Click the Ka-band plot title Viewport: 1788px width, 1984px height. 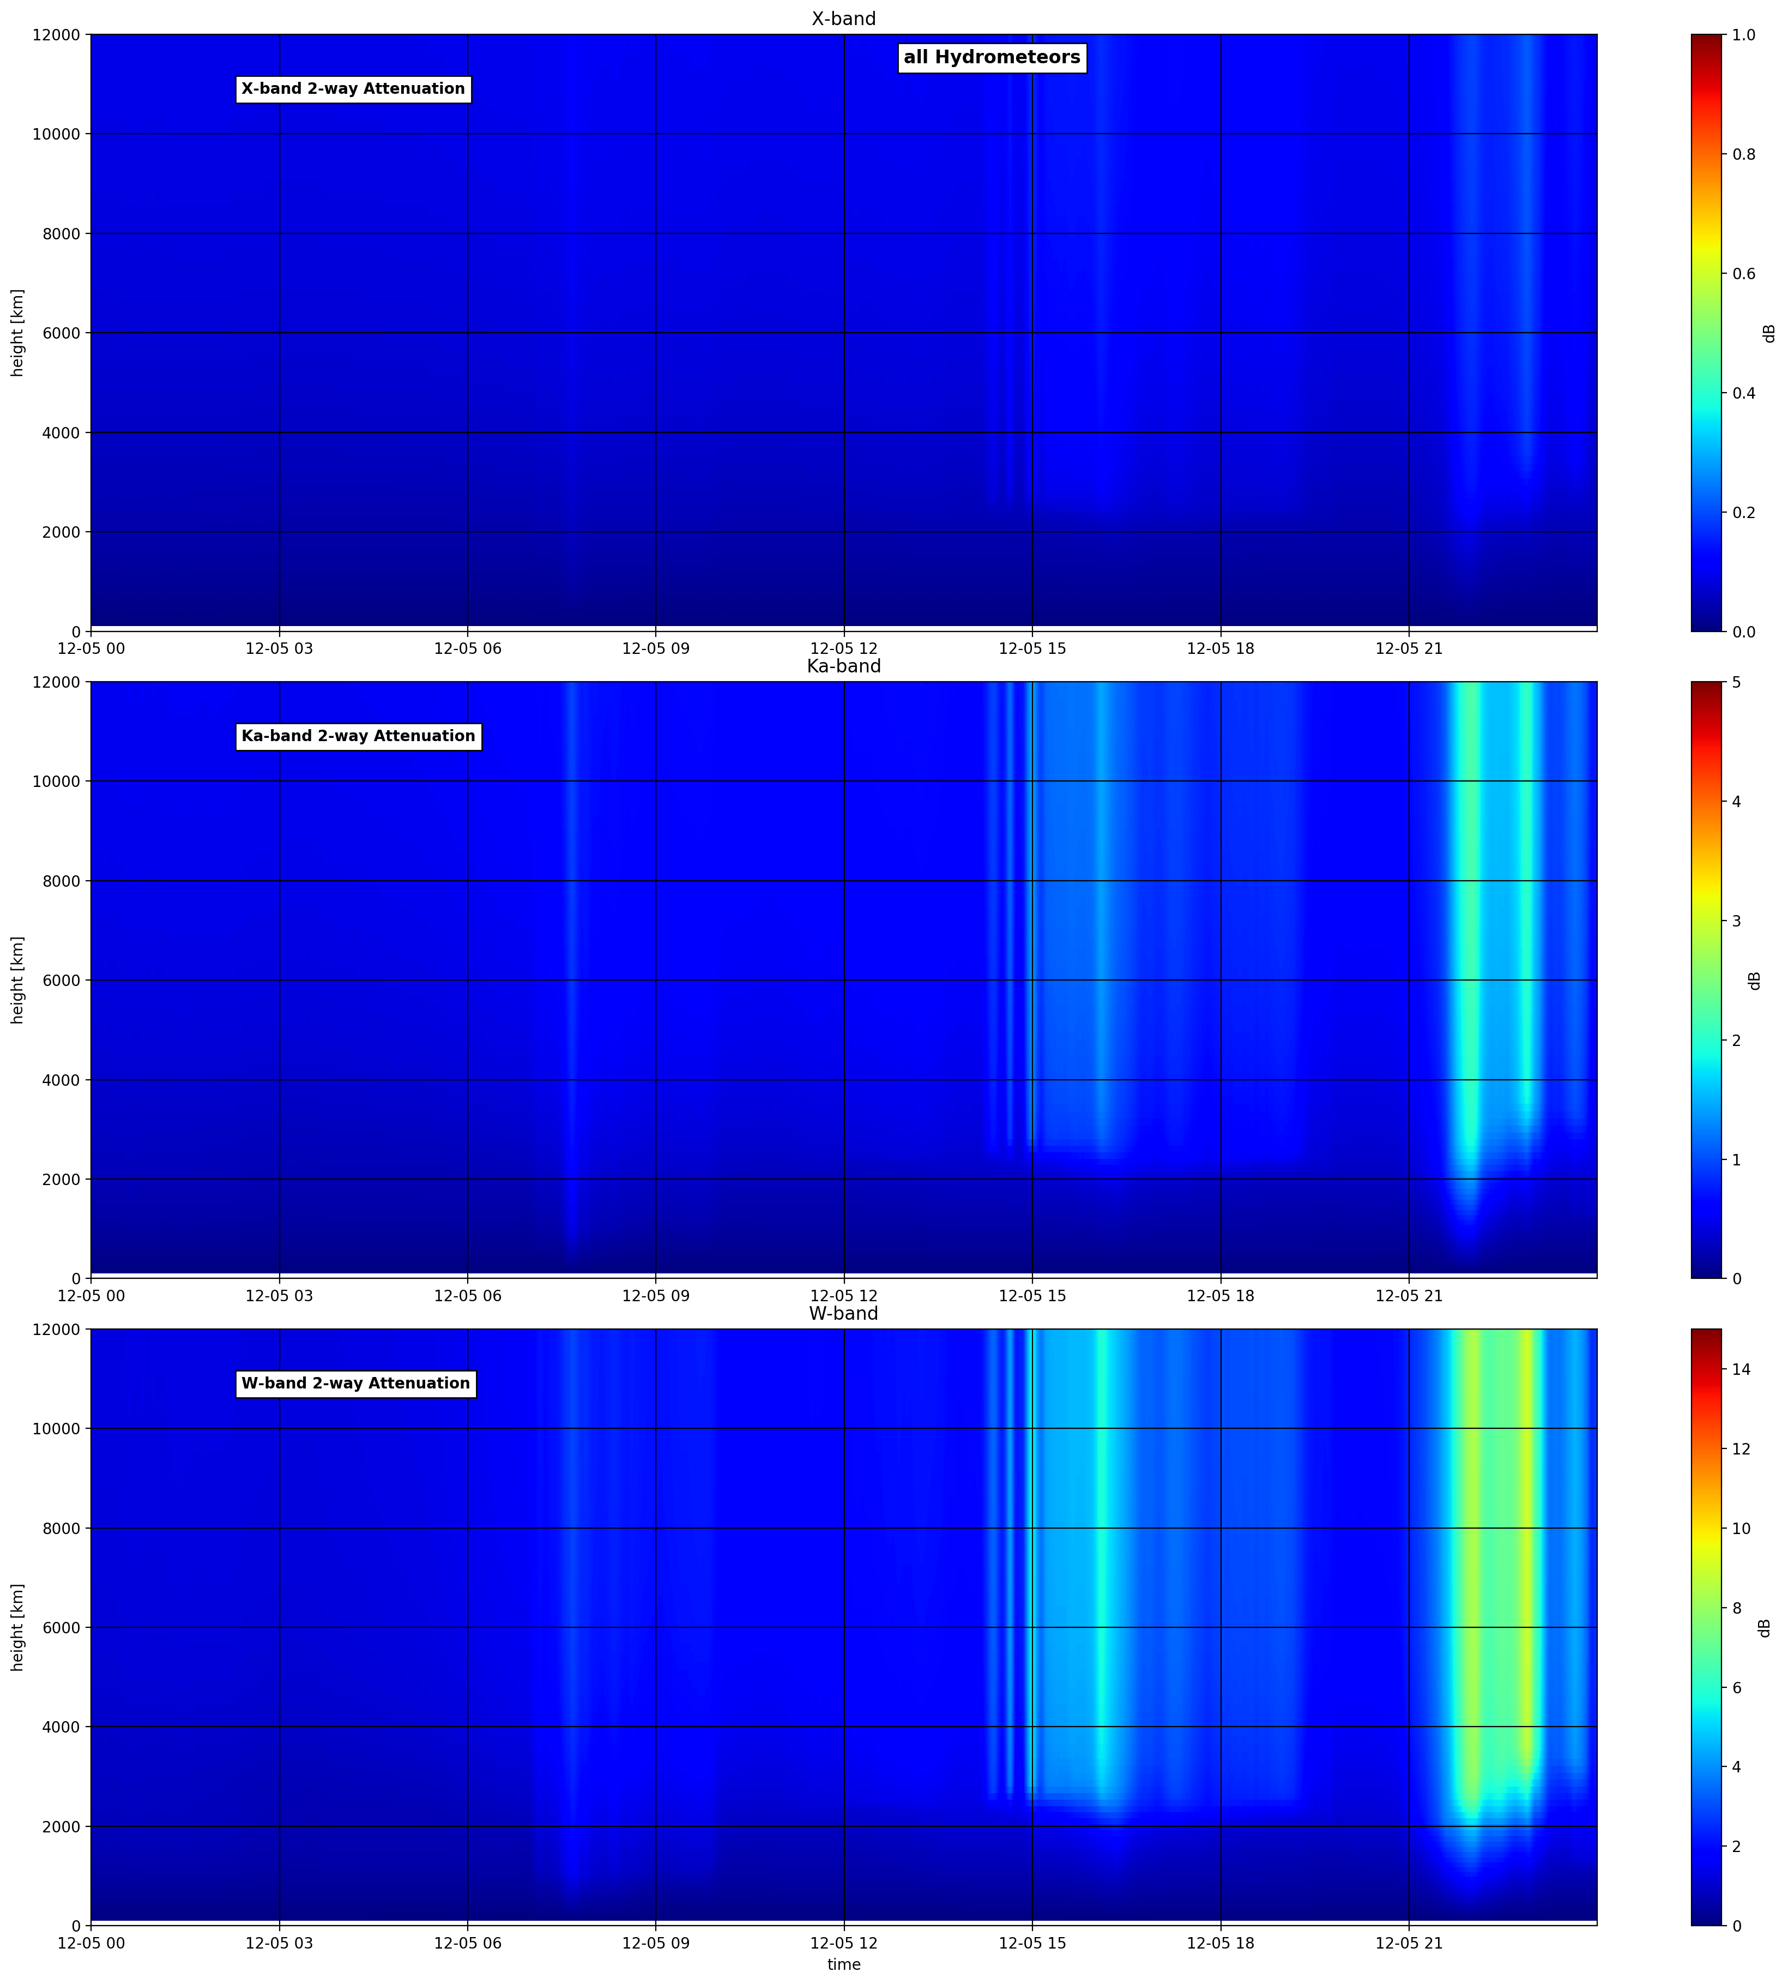coord(843,666)
